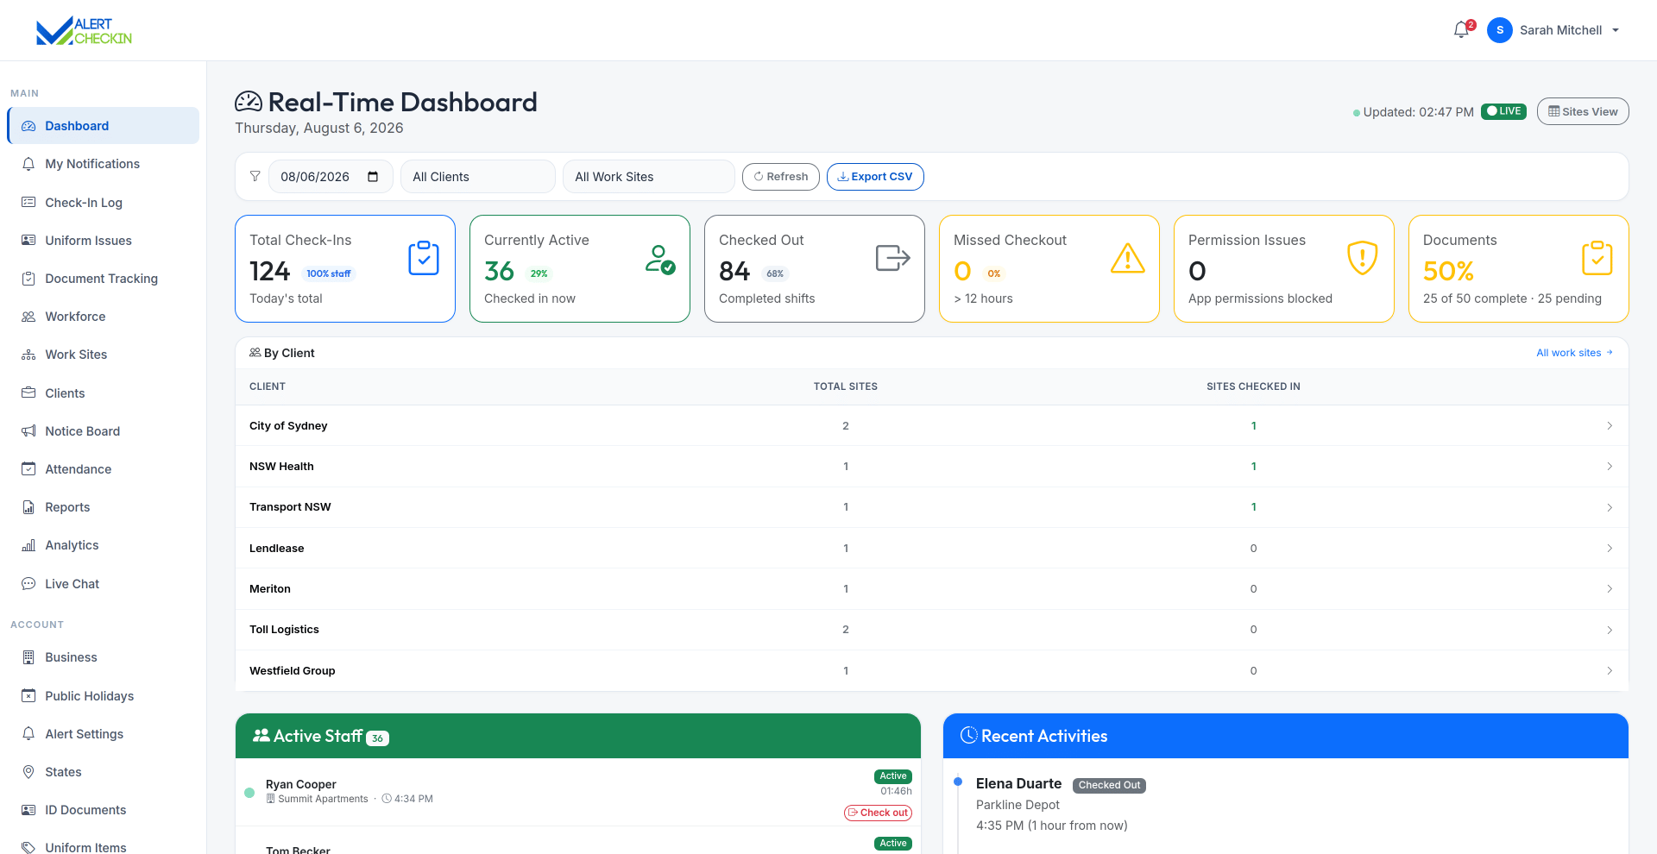Click the Documents clipboard icon
Viewport: 1657px width, 854px height.
[x=1597, y=258]
